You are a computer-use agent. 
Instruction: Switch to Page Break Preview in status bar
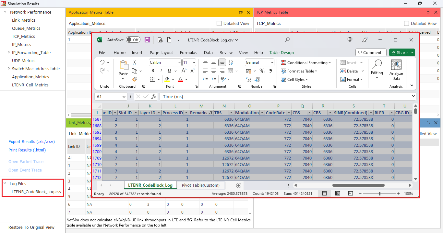(350, 194)
